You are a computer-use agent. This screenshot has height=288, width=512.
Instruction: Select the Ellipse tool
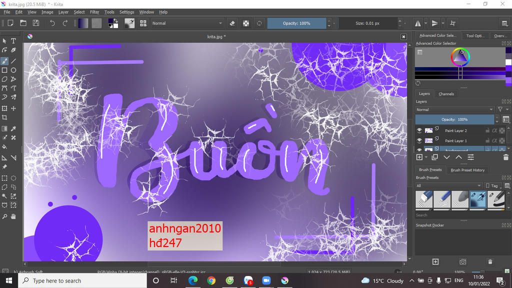point(13,70)
